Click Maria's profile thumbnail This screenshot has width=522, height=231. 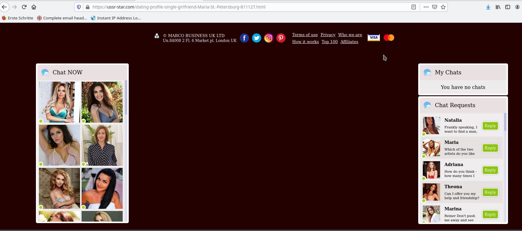pos(431,148)
